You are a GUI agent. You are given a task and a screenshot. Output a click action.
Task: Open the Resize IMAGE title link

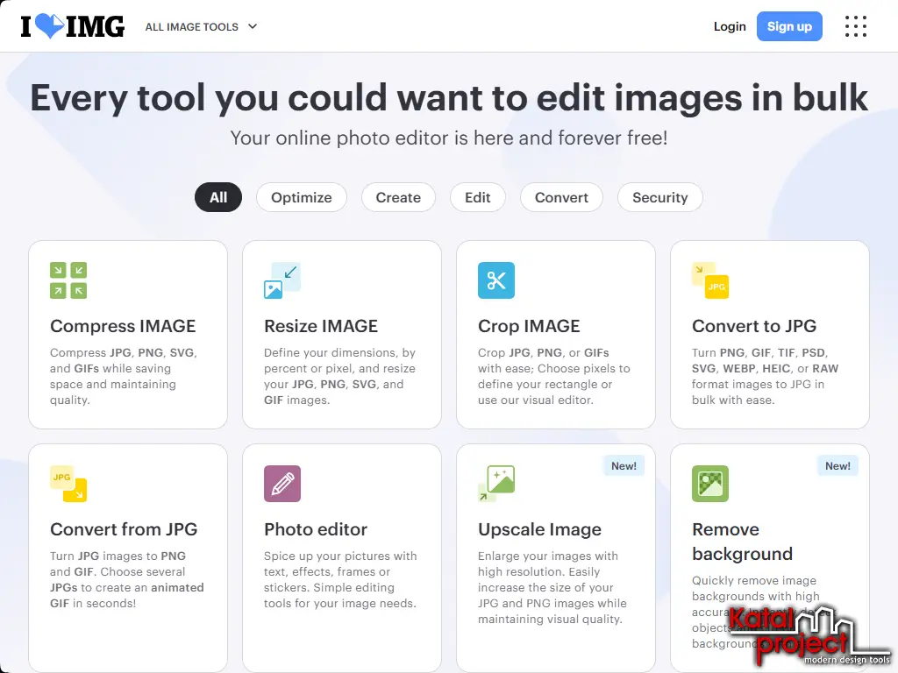click(321, 326)
